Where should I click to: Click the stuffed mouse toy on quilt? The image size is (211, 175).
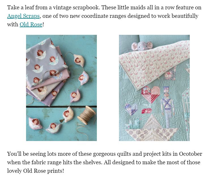(x=142, y=46)
